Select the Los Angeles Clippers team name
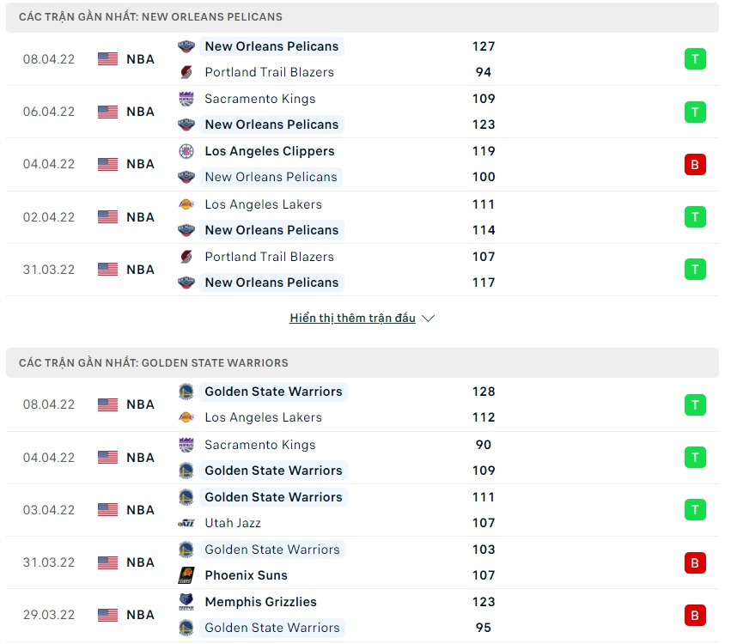This screenshot has width=731, height=644. click(x=270, y=151)
